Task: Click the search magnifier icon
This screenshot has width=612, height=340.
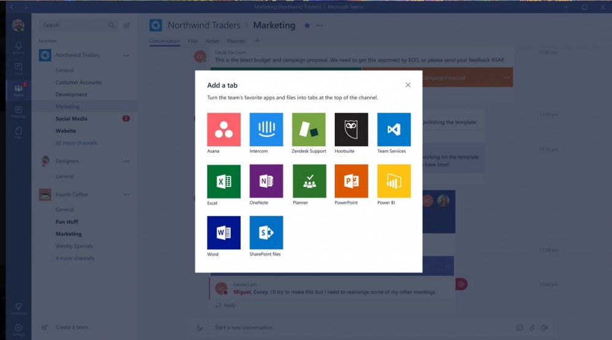Action: (111, 25)
